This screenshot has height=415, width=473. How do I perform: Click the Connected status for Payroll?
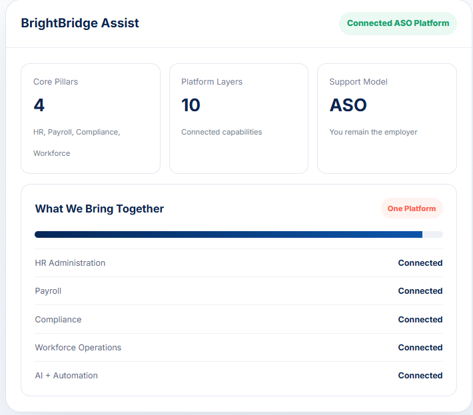tap(420, 291)
